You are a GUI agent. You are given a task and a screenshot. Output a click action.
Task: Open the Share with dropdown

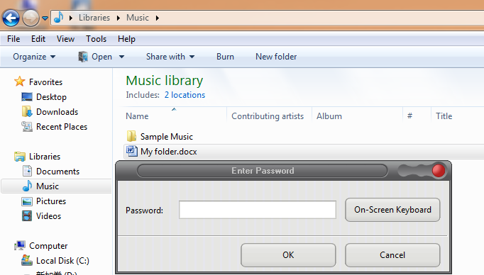(x=170, y=57)
